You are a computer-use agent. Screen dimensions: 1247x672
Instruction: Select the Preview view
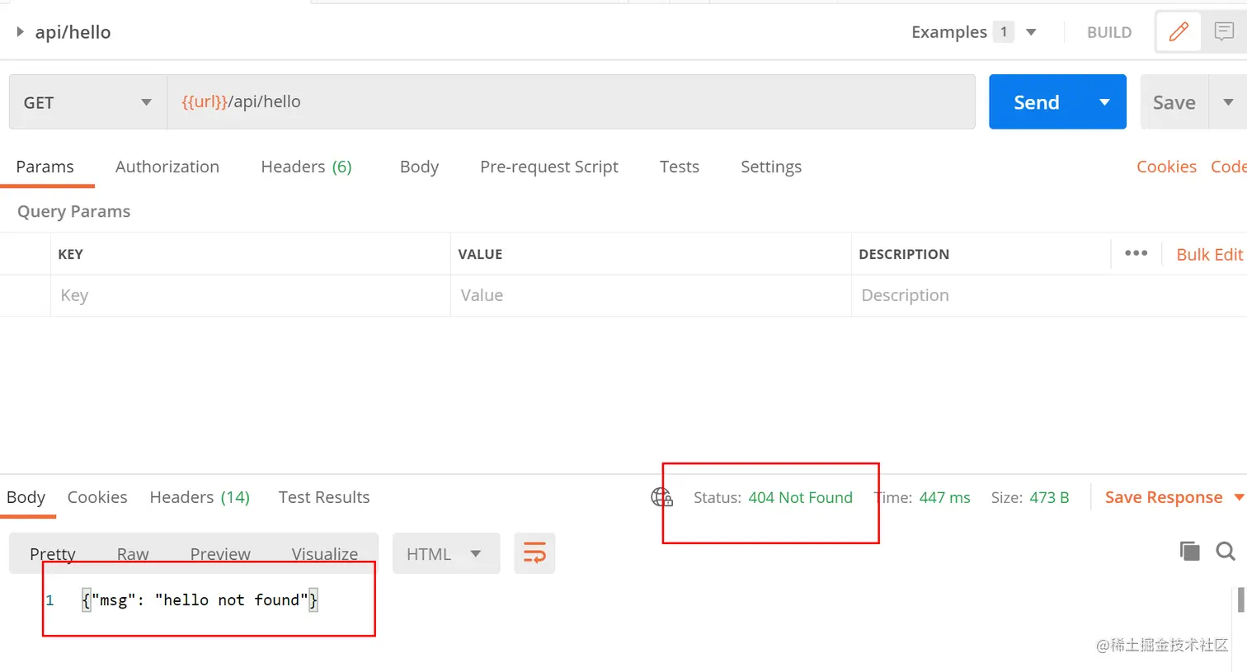(220, 554)
